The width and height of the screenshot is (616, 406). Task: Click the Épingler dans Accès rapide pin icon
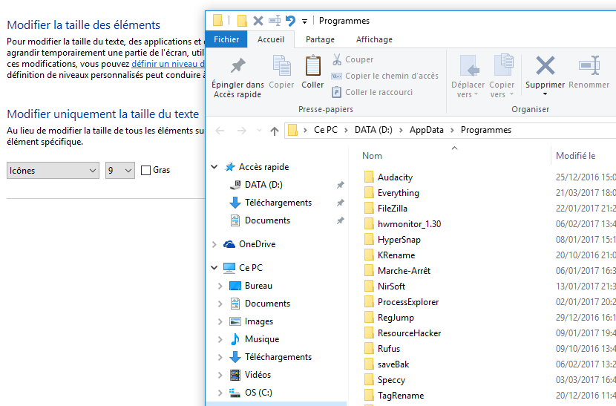(237, 65)
